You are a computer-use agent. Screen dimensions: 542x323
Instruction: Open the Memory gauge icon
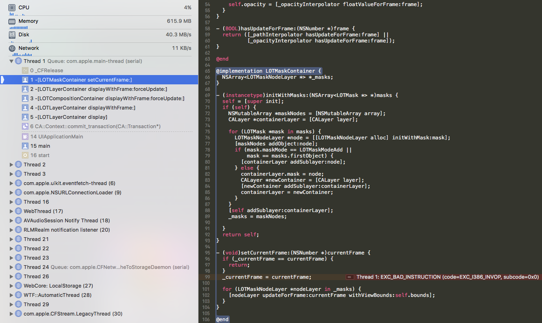[12, 21]
